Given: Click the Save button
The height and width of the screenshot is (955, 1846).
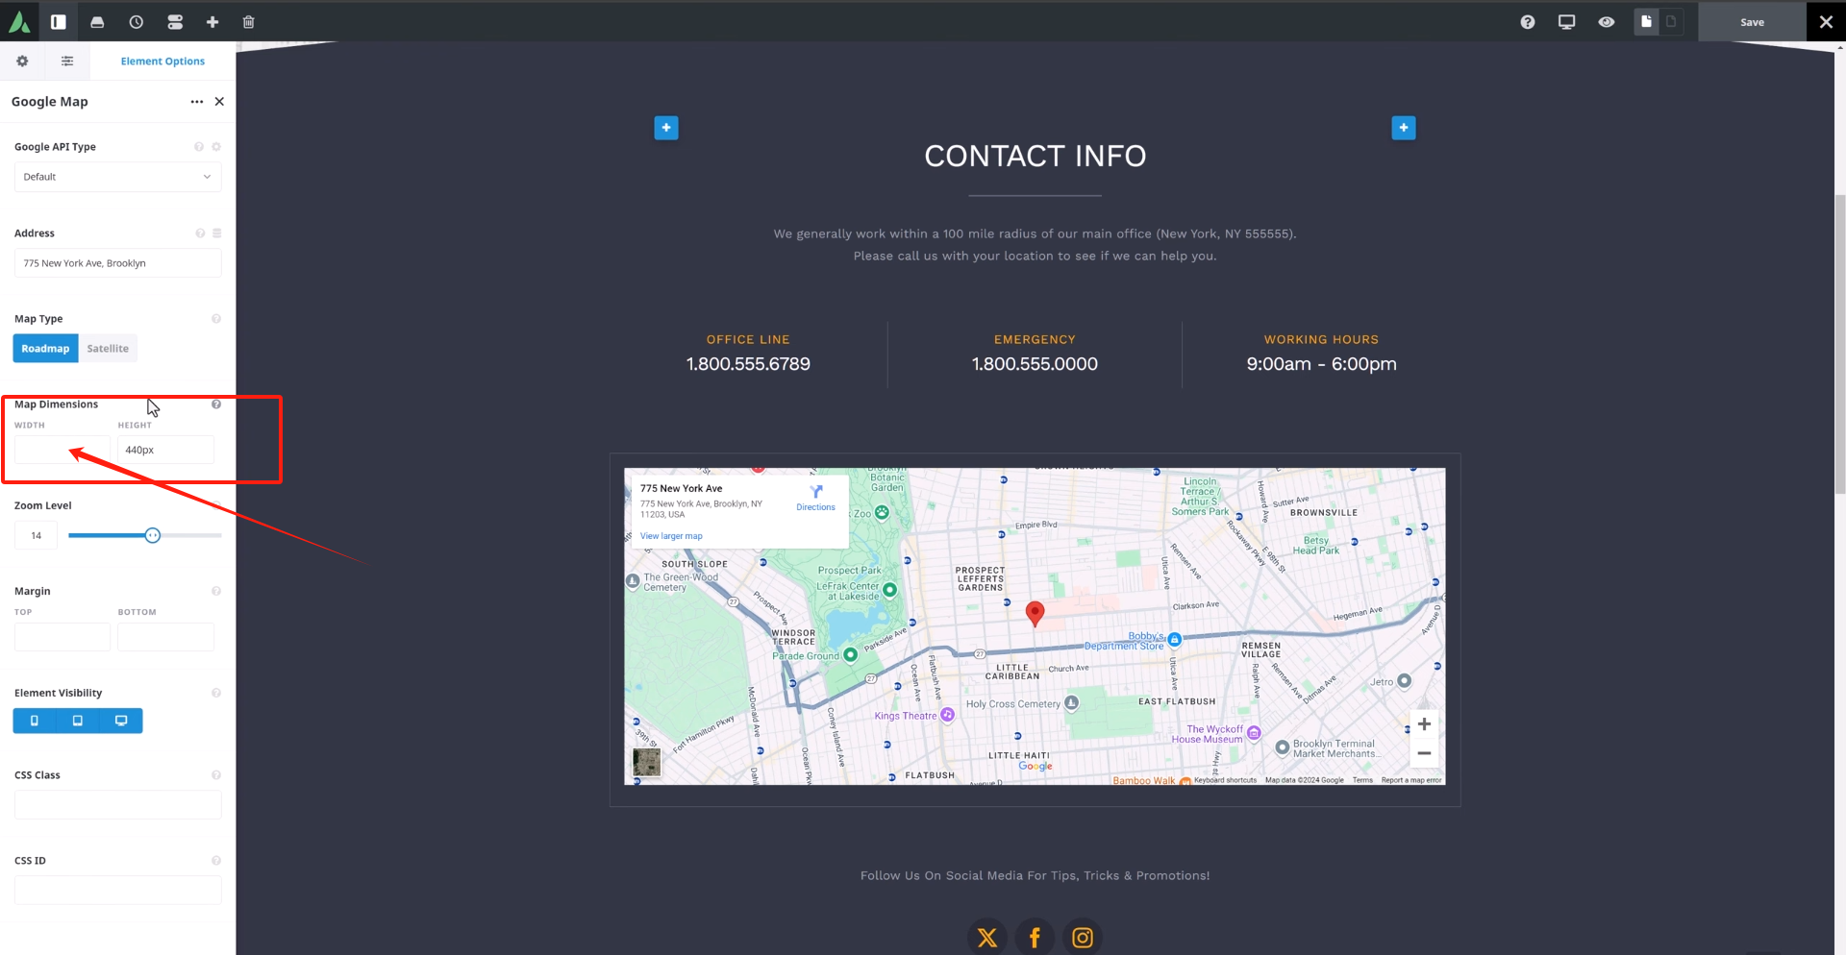Looking at the screenshot, I should pyautogui.click(x=1752, y=21).
